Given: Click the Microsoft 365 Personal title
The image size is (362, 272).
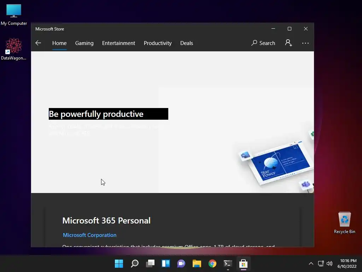Looking at the screenshot, I should [x=106, y=220].
